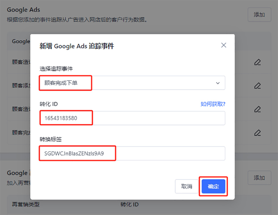Open the 如何获取? help link

point(213,104)
